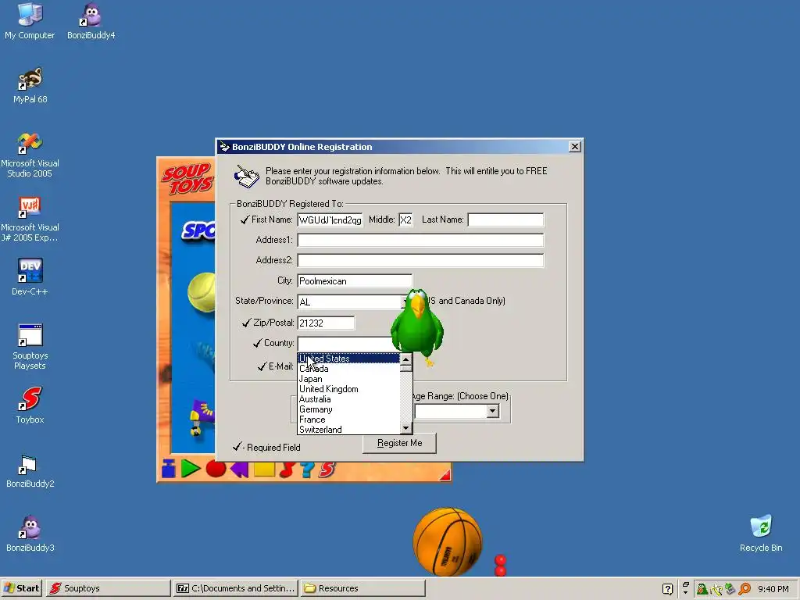
Task: Click the red S logo in Souptoys toolbar
Action: coord(327,469)
